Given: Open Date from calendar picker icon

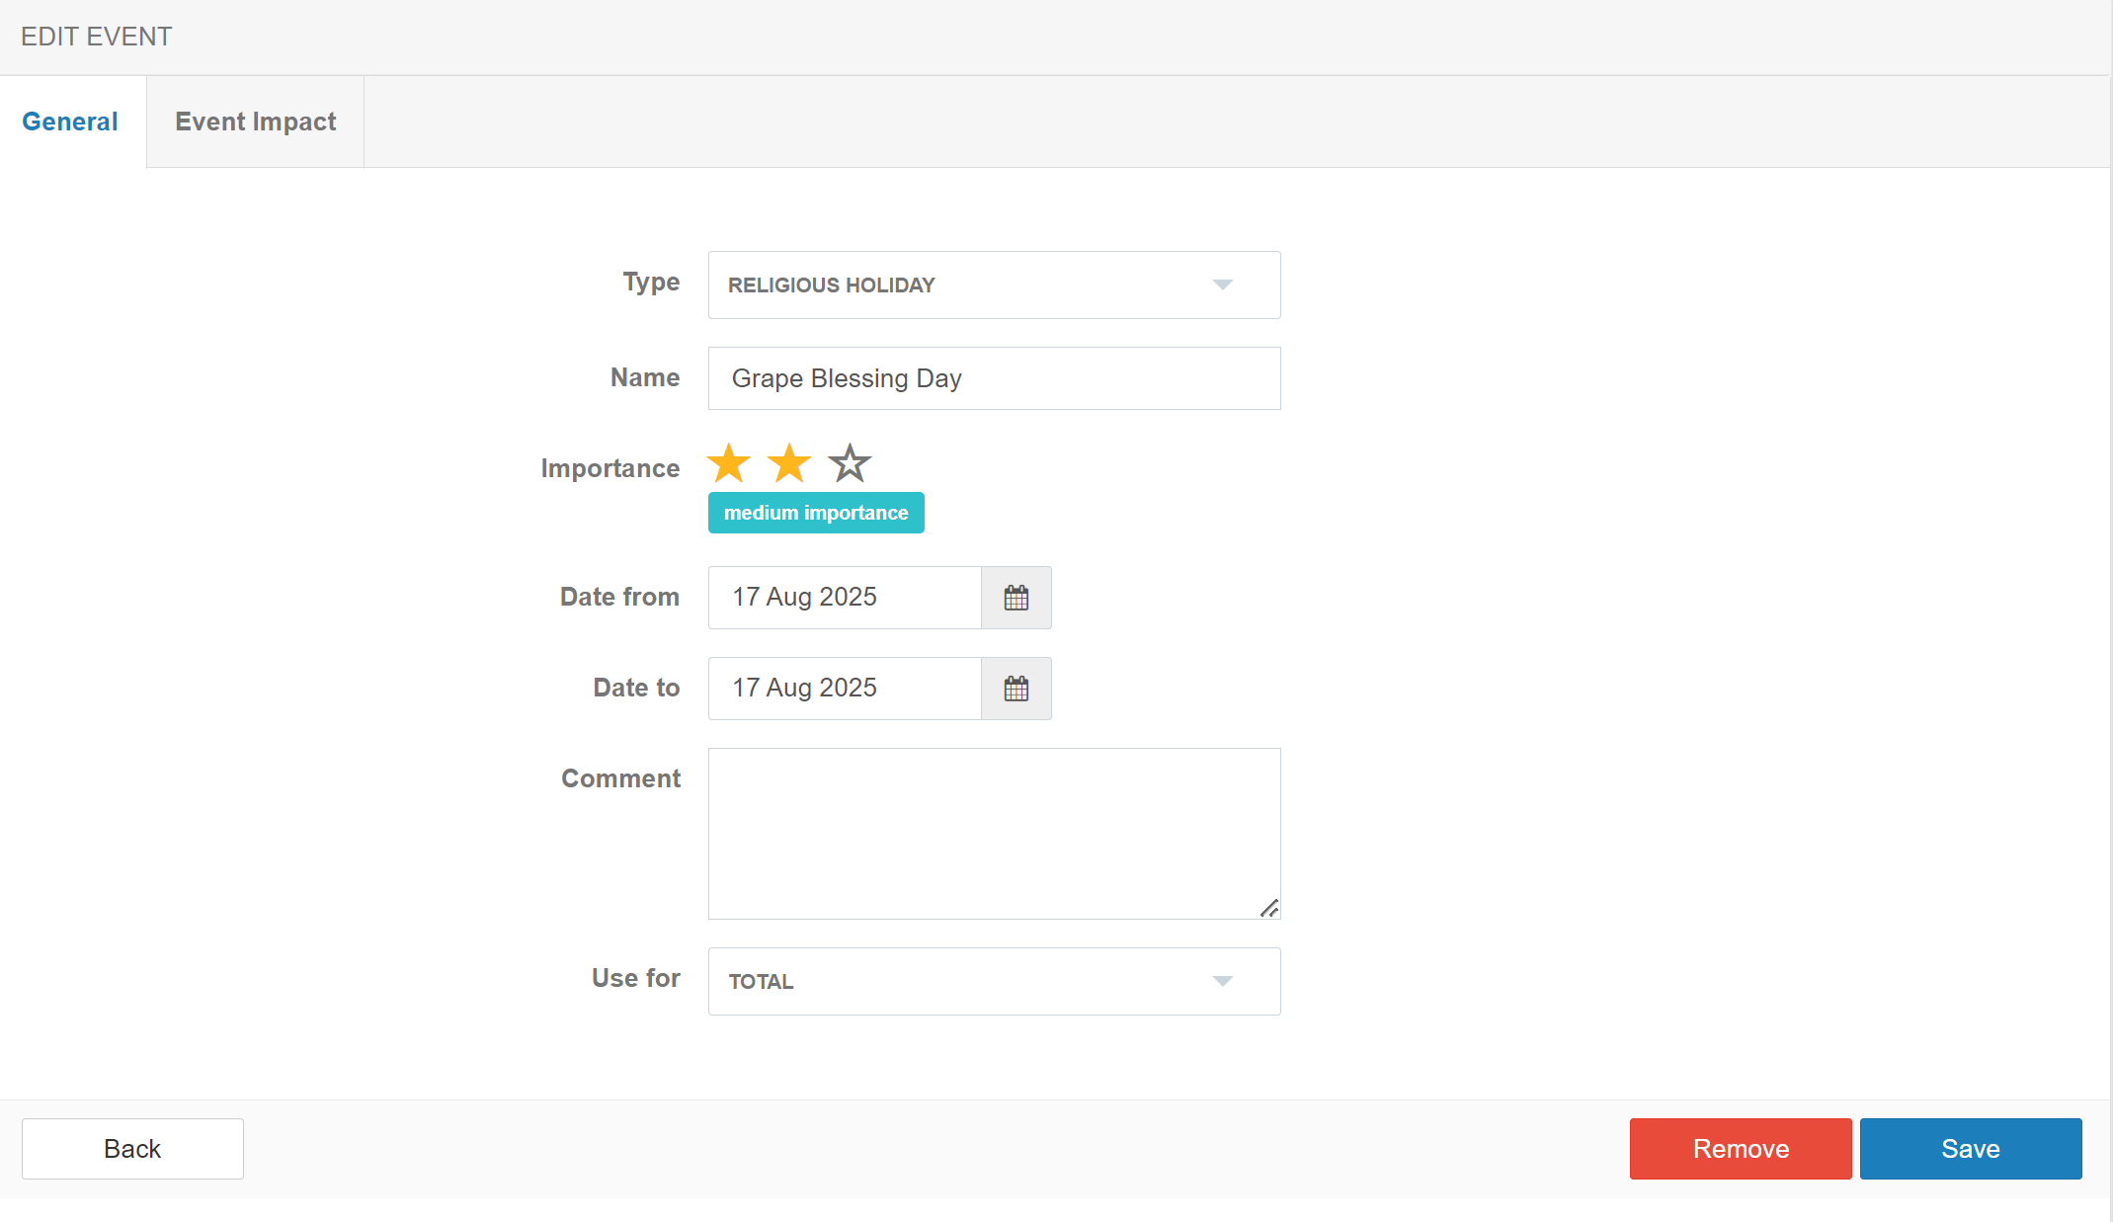Looking at the screenshot, I should click(1016, 598).
